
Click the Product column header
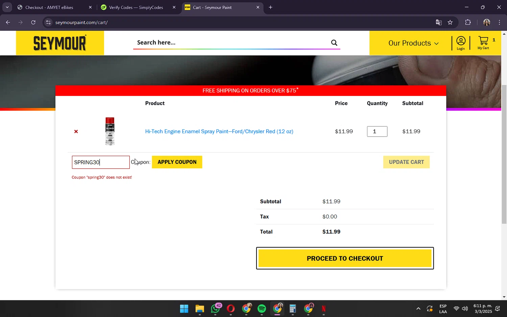tap(155, 103)
